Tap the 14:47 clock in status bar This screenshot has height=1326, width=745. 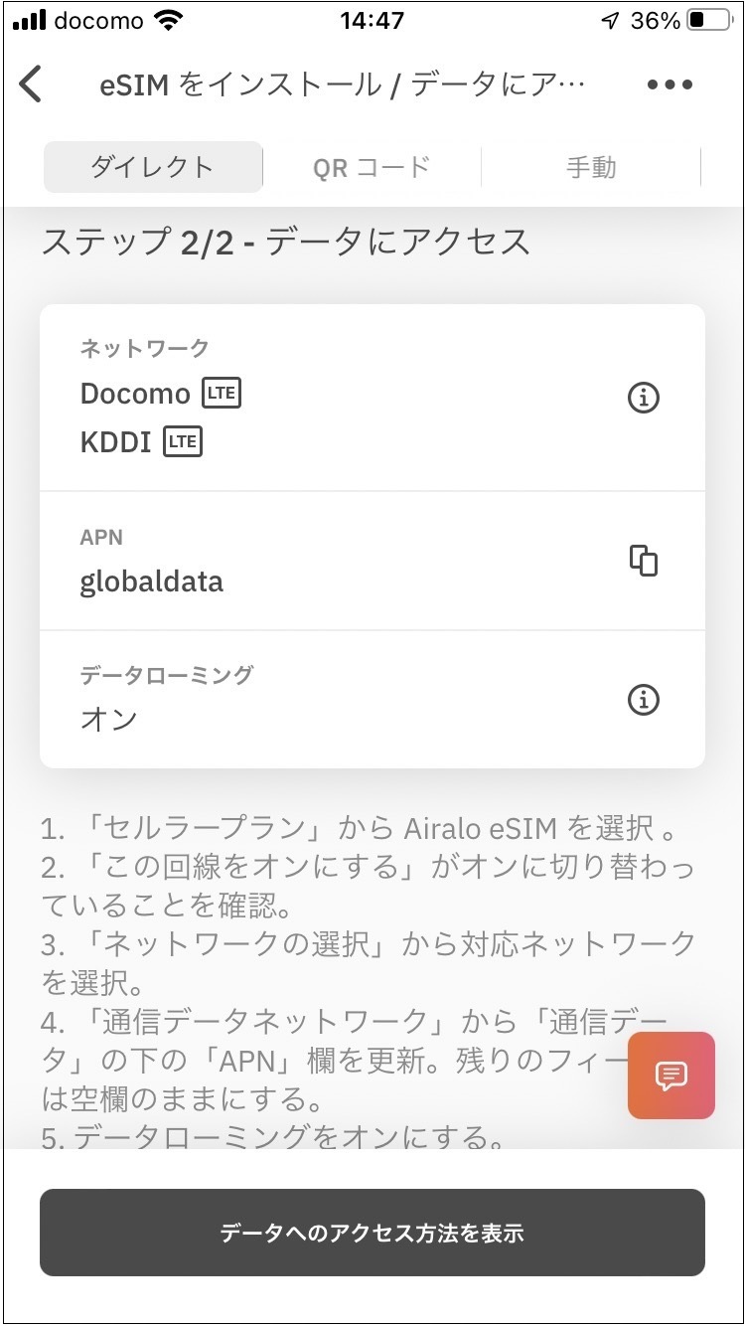(371, 21)
